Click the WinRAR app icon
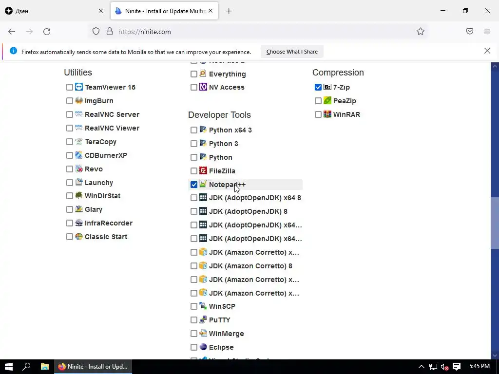Screen dimensions: 499x374 coord(327,114)
